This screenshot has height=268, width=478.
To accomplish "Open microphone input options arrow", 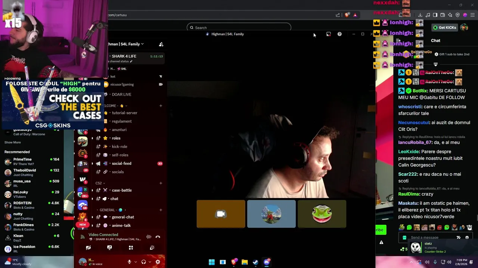I will [135, 262].
